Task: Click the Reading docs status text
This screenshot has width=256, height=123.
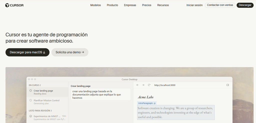Action: 40,94
